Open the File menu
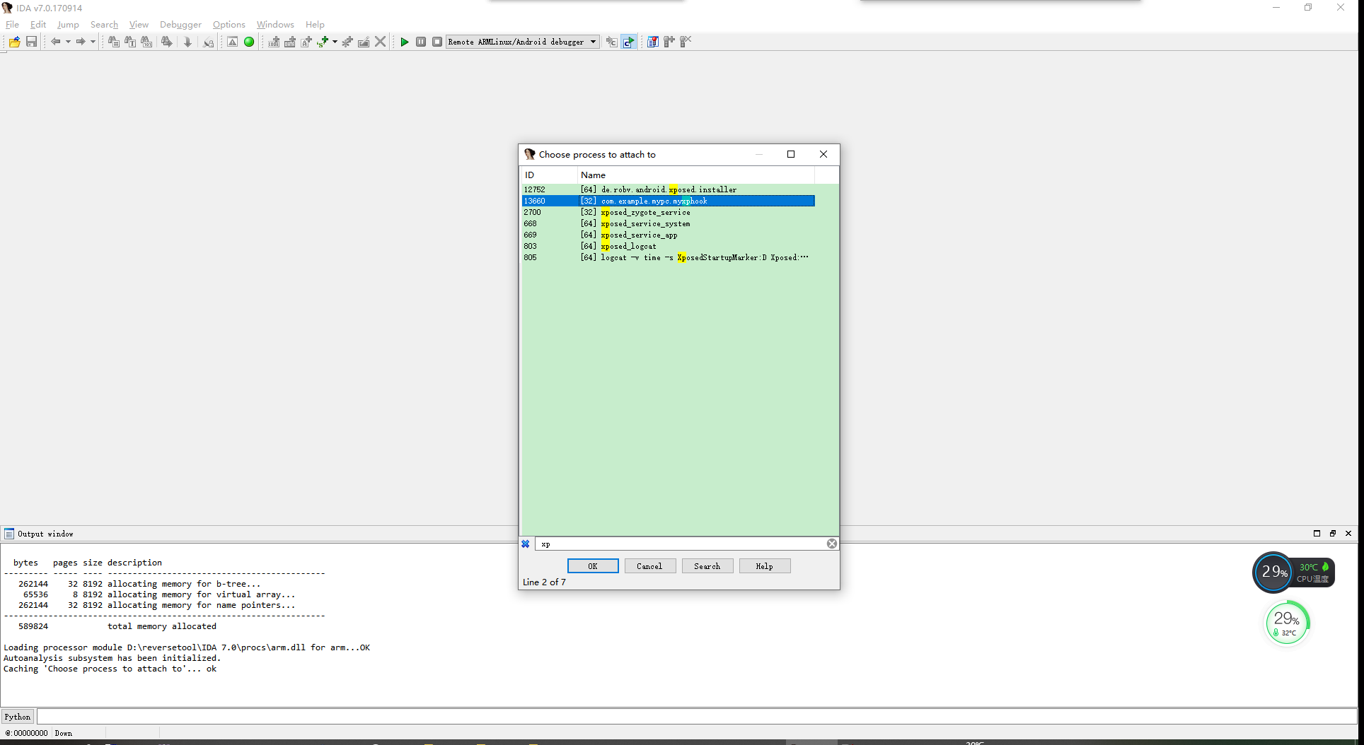The height and width of the screenshot is (745, 1364). tap(12, 24)
